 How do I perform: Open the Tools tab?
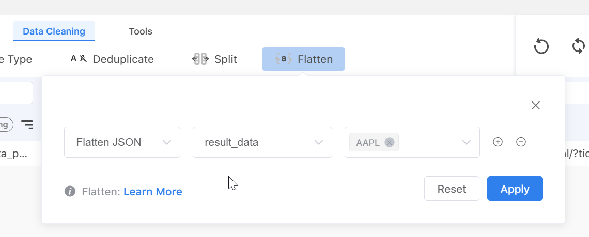[x=141, y=31]
